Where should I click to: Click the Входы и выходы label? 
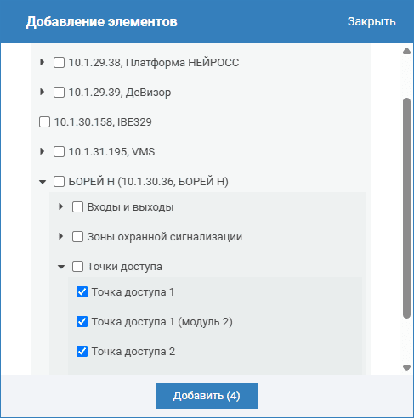coord(130,207)
